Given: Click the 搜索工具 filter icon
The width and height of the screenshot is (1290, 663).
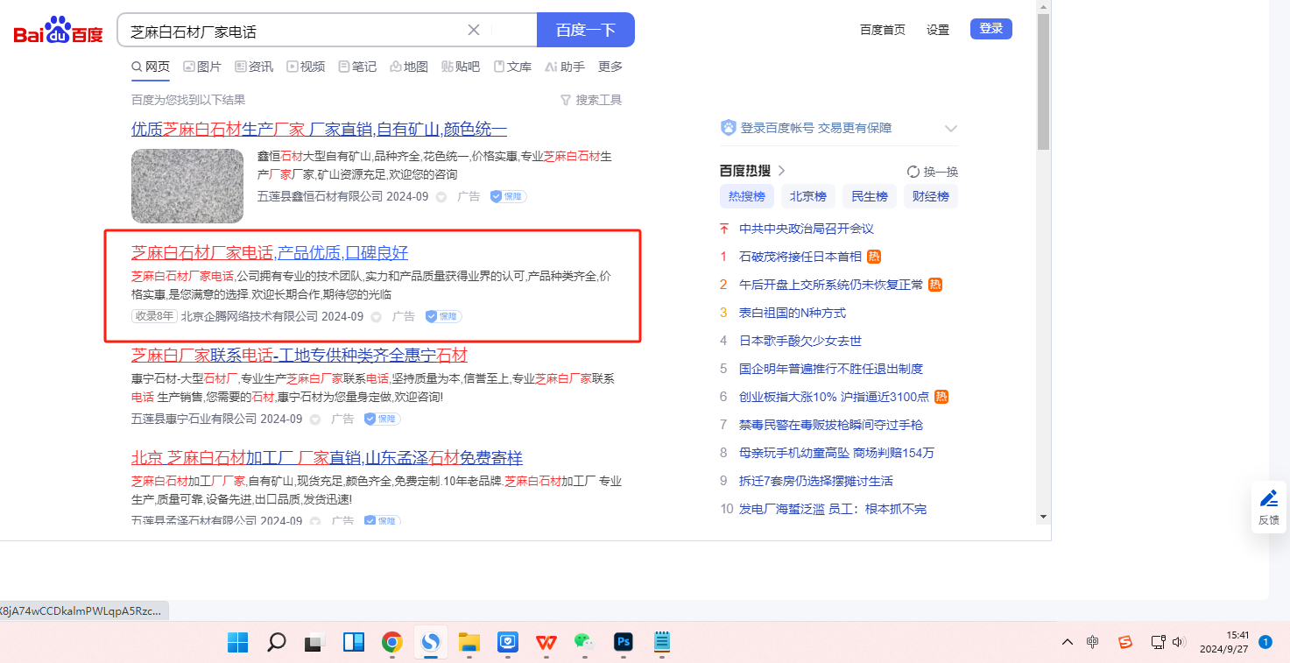Looking at the screenshot, I should pos(566,100).
